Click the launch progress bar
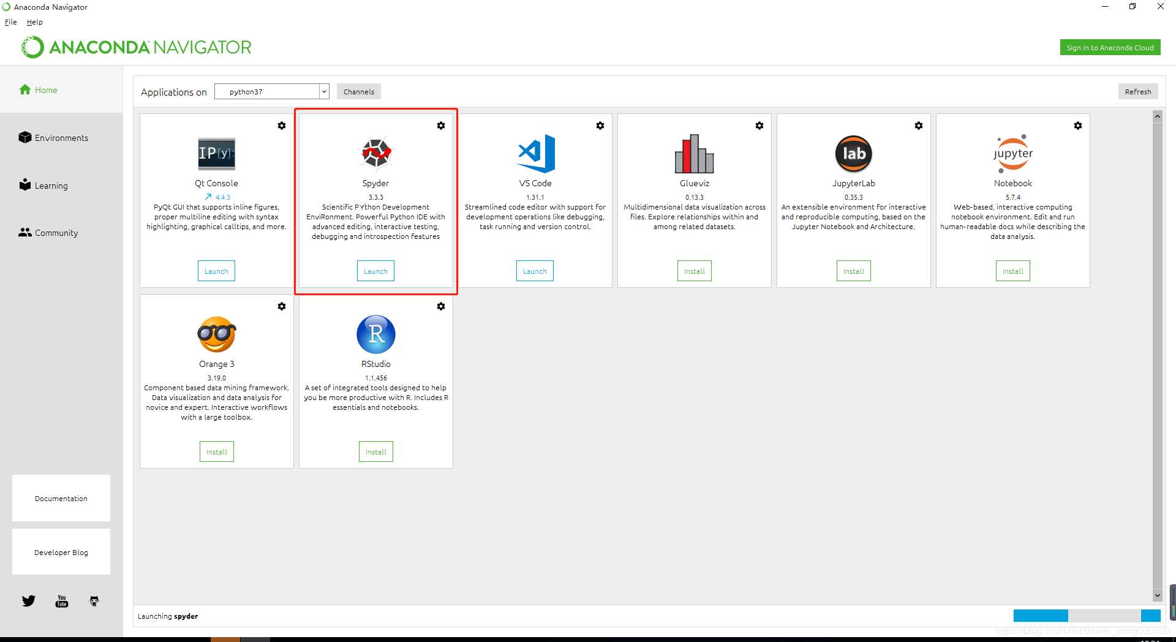This screenshot has height=642, width=1176. click(1087, 616)
